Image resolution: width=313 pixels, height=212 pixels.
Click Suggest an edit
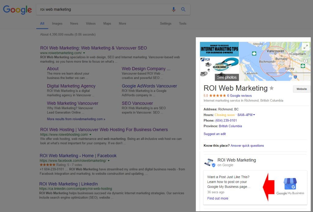(215, 134)
